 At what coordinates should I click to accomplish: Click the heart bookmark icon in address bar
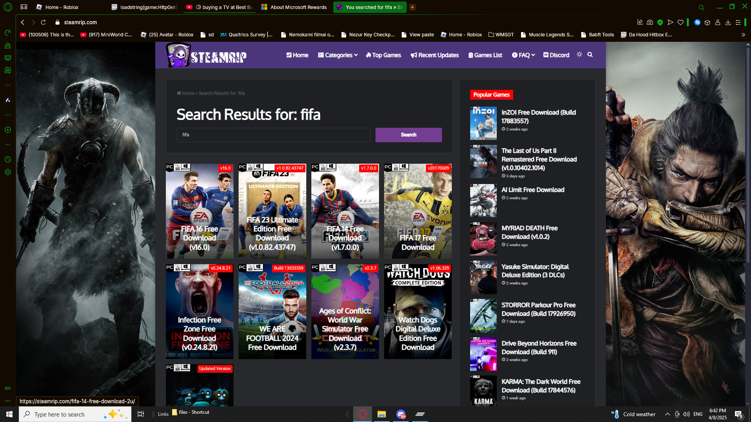[681, 22]
